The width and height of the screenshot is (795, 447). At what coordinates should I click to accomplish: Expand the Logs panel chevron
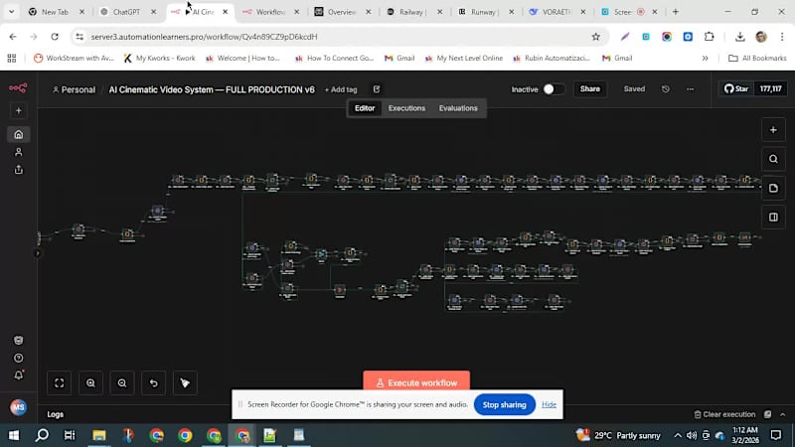point(783,414)
